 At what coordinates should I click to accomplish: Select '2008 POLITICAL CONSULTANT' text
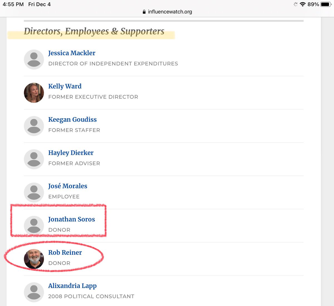pyautogui.click(x=91, y=297)
